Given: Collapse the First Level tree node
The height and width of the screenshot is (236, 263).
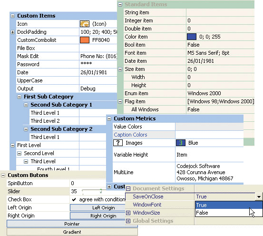Looking at the screenshot, I should click(12, 146).
